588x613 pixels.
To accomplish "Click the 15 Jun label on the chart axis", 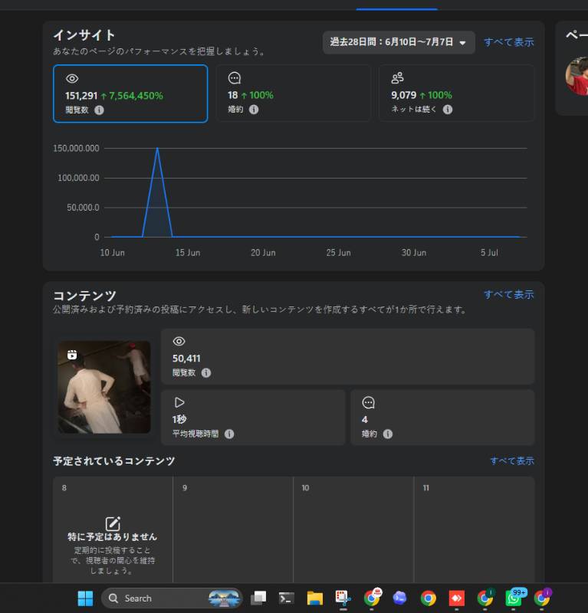I will (x=188, y=253).
